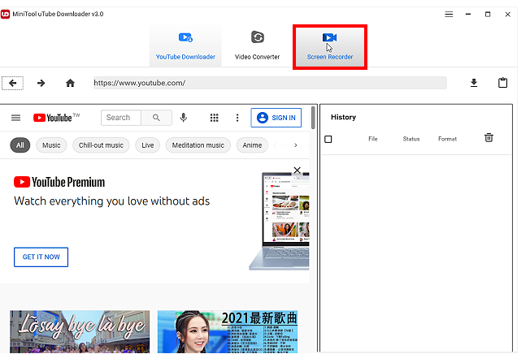530x354 pixels.
Task: Open the YouTube apps grid icon
Action: 214,118
